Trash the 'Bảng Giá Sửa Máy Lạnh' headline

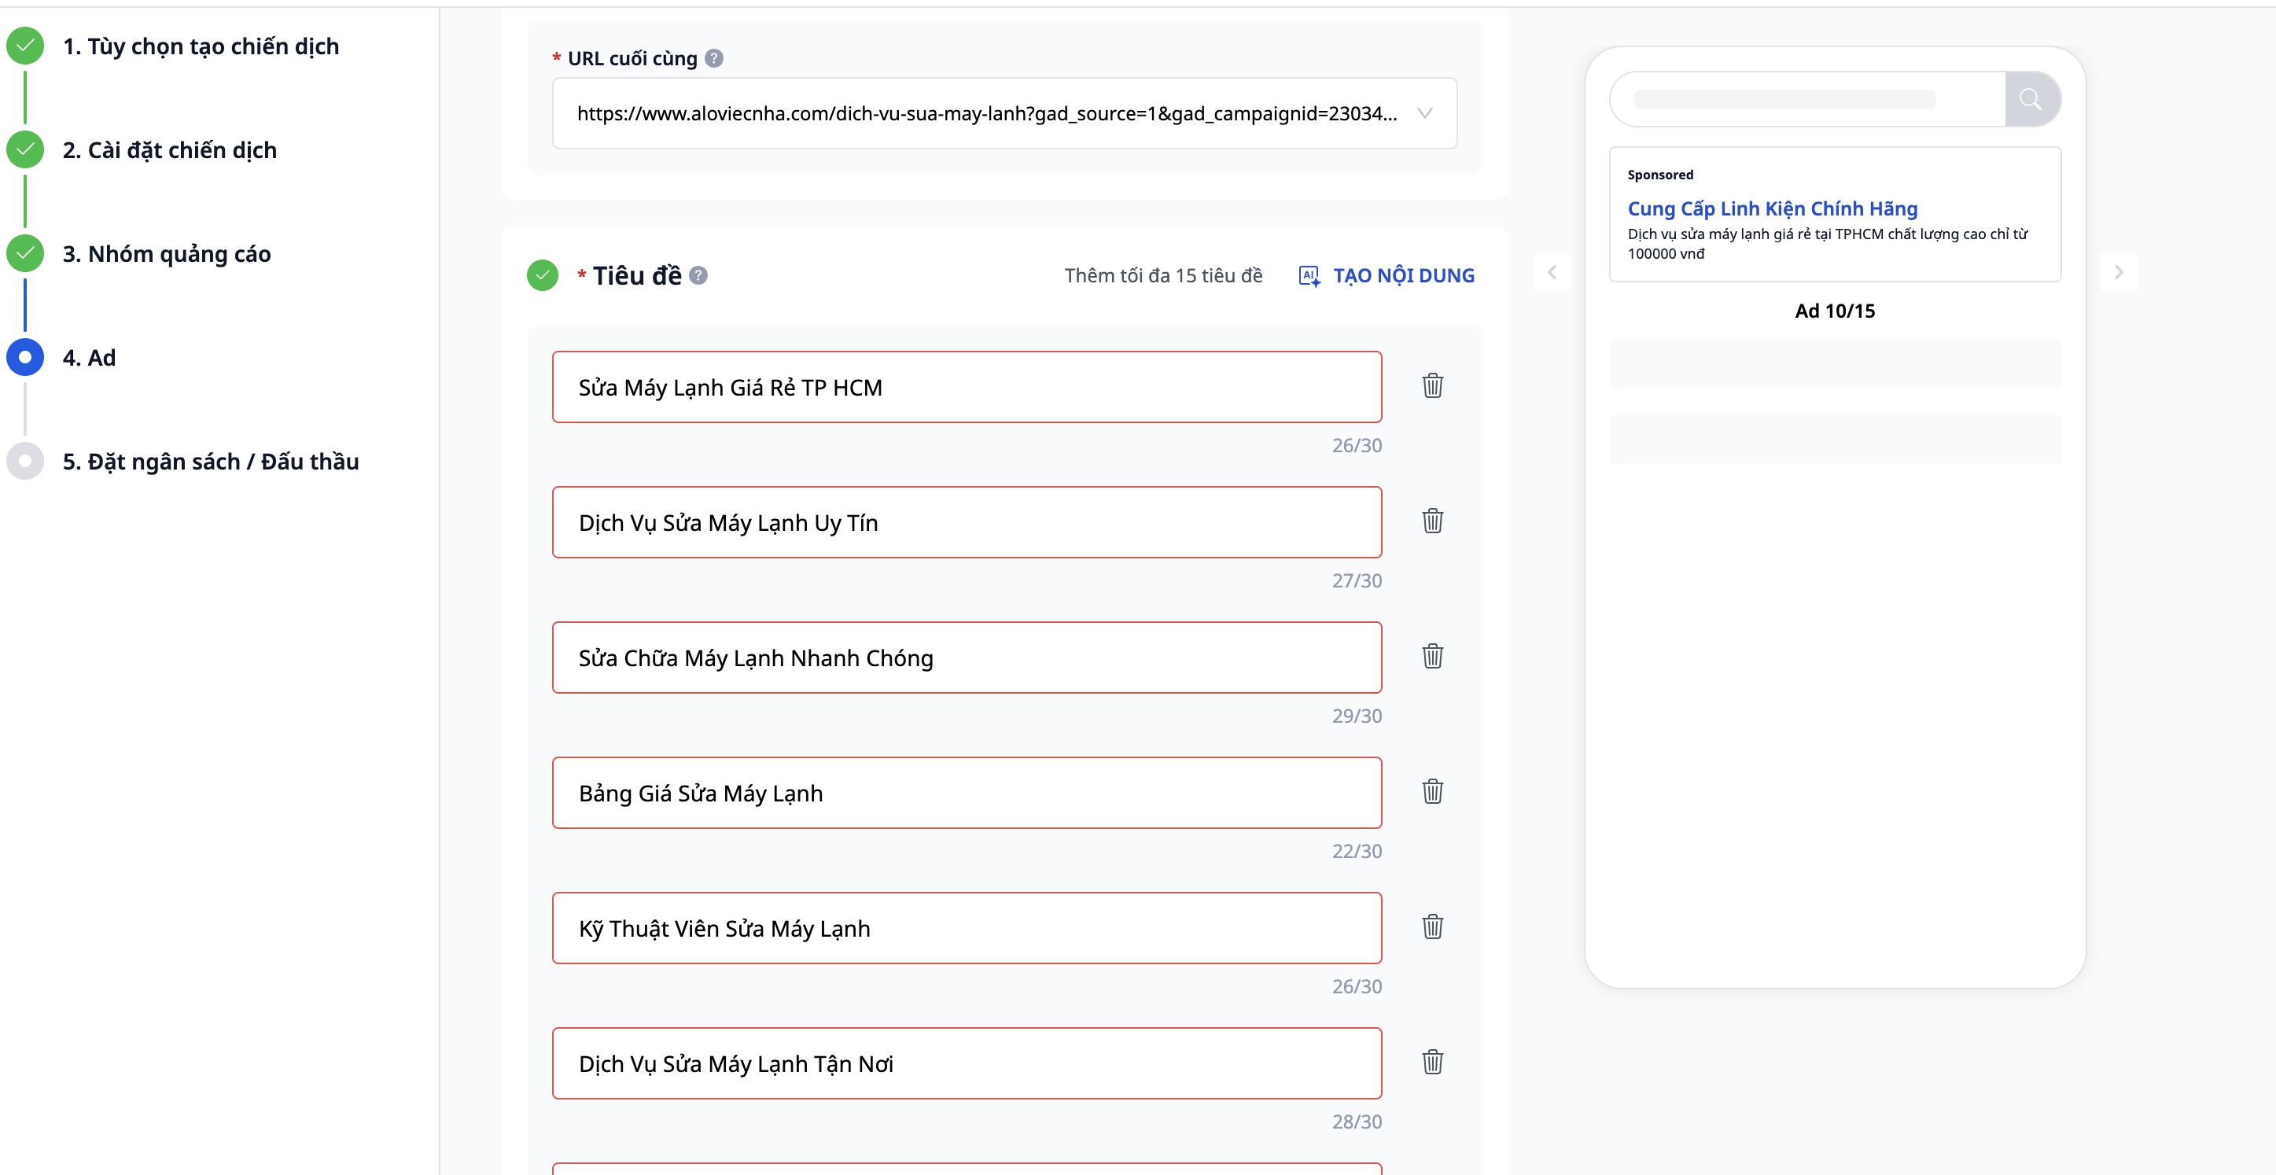point(1432,791)
